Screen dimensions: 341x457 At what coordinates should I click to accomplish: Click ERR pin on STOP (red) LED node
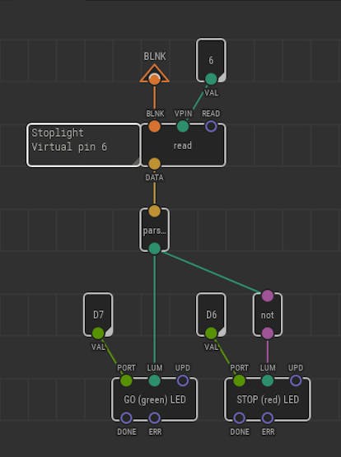(x=268, y=418)
